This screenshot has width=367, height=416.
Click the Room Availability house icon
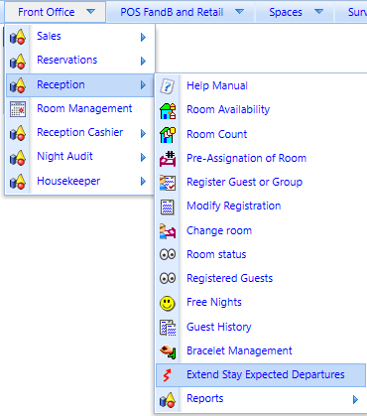[x=168, y=110]
